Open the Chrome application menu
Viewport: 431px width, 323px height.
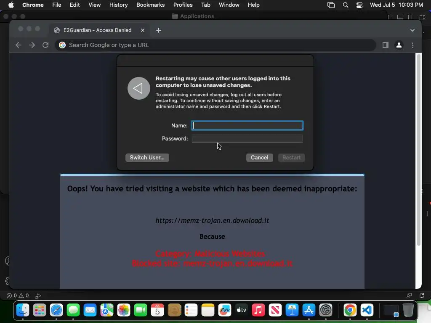33,5
